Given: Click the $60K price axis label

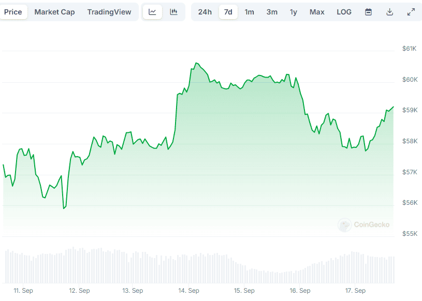Looking at the screenshot, I should click(410, 79).
